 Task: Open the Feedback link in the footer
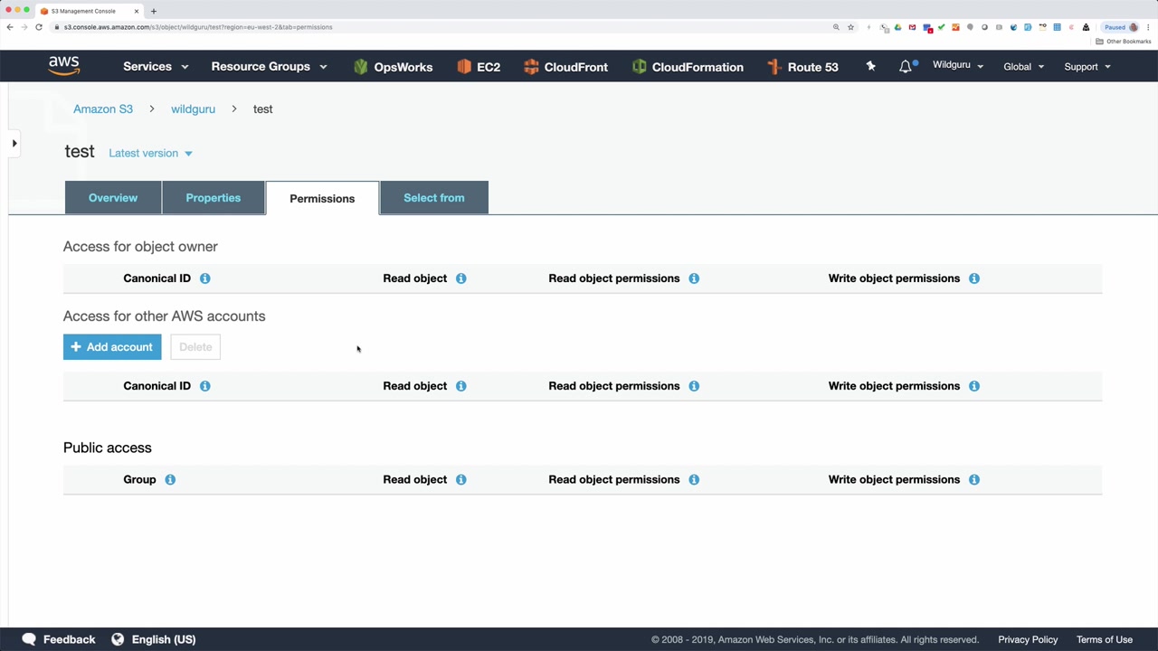59,639
